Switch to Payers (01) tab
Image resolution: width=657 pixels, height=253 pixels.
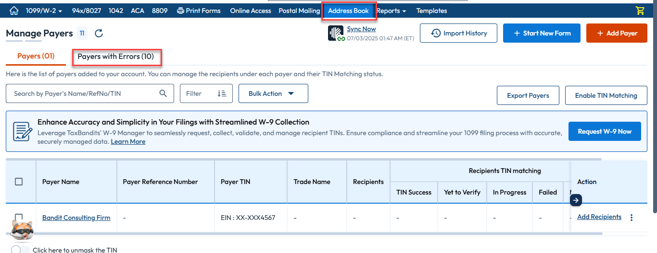pyautogui.click(x=36, y=57)
